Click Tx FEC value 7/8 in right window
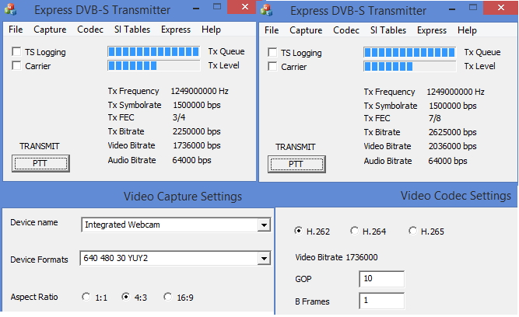This screenshot has width=519, height=317. coord(435,118)
